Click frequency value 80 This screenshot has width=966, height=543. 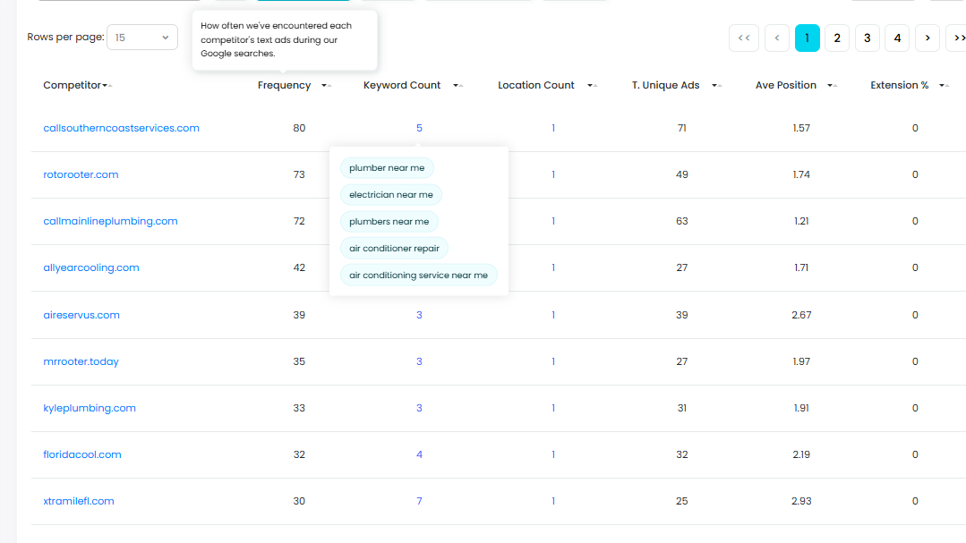(x=299, y=128)
